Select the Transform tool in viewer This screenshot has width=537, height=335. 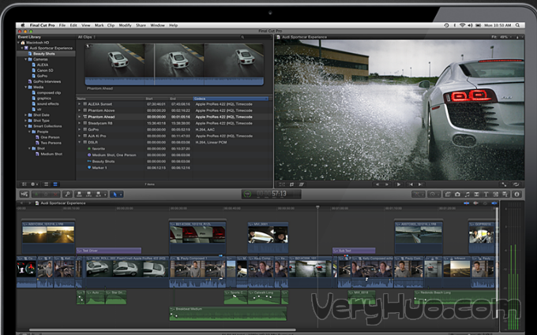point(282,184)
